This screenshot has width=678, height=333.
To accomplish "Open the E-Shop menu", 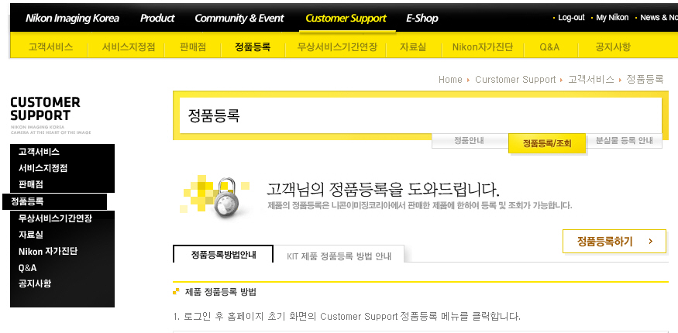I will (x=422, y=18).
